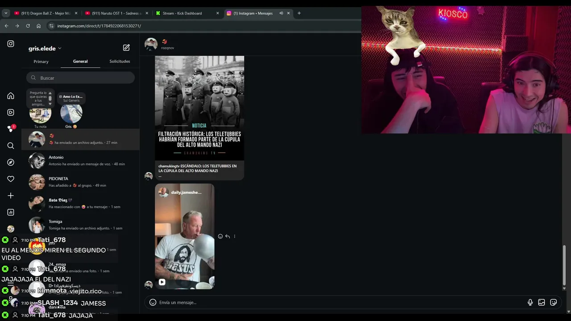Image resolution: width=571 pixels, height=321 pixels.
Task: Open the PIDONETA group chat
Action: point(80,182)
